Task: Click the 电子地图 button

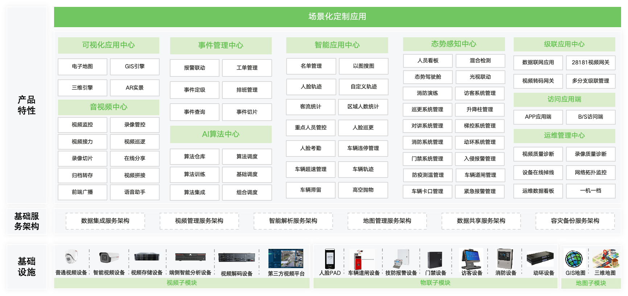Action: tap(82, 67)
